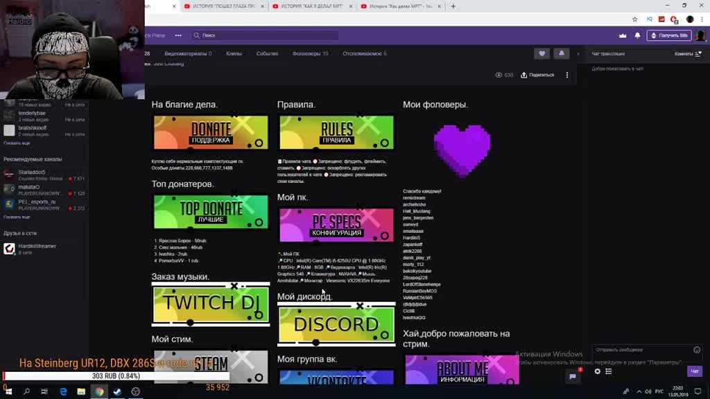Collapse the chat panel with the arrow
710x399 pixels.
tap(578, 54)
